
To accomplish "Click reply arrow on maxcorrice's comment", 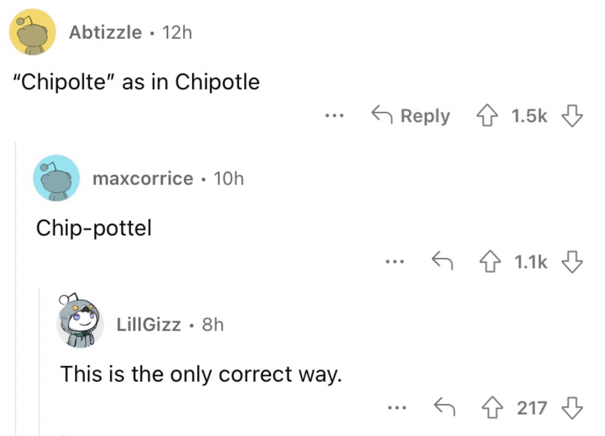I will point(442,261).
